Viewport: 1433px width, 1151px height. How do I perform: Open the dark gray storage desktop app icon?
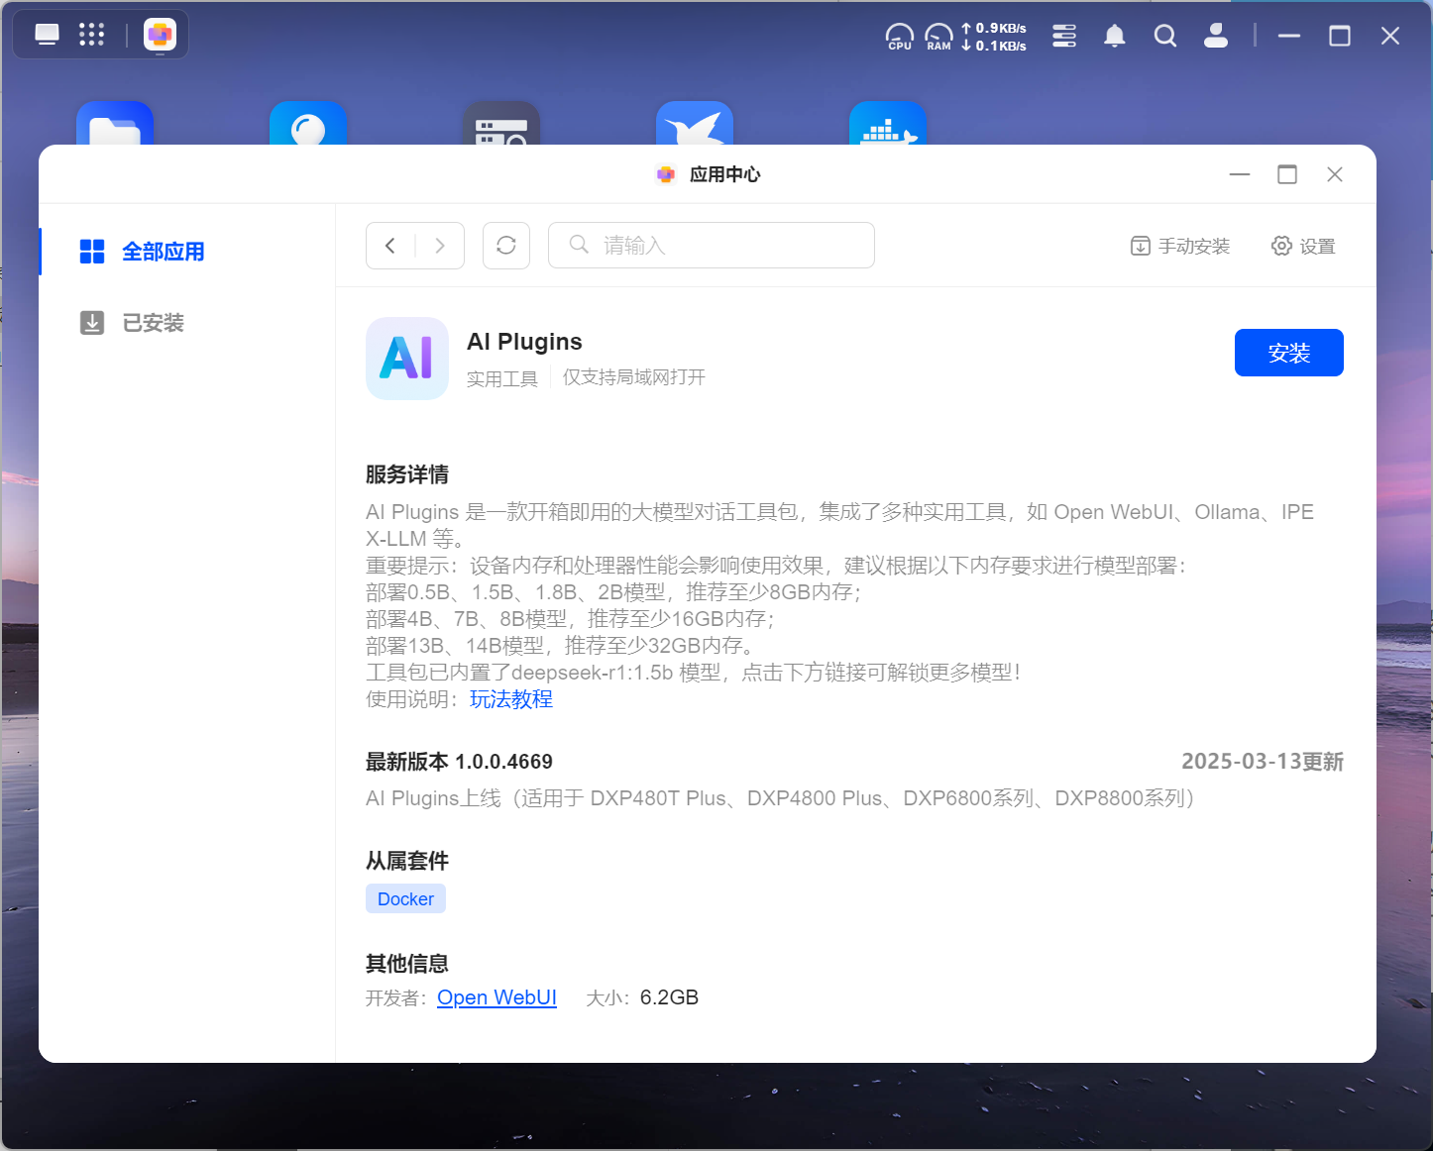point(501,123)
